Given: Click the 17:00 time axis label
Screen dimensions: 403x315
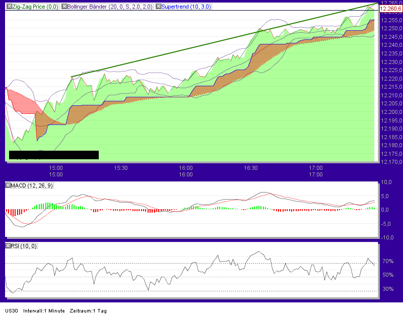Looking at the screenshot, I should pos(316,168).
